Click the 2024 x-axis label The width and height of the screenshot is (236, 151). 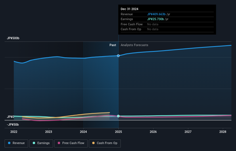point(83,132)
